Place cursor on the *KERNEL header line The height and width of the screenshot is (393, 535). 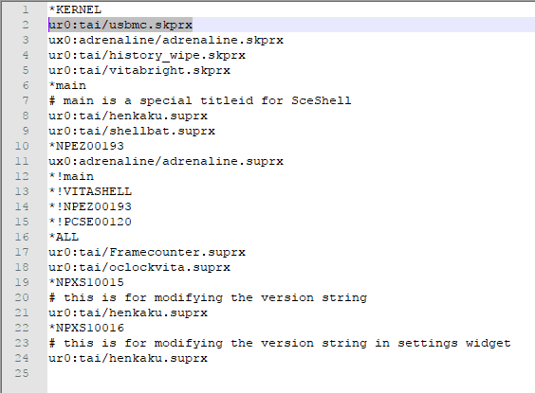[x=75, y=9]
